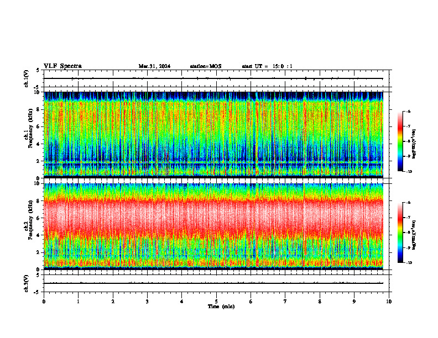Click the ch.2 colorbar log(PSD) label

[414, 235]
